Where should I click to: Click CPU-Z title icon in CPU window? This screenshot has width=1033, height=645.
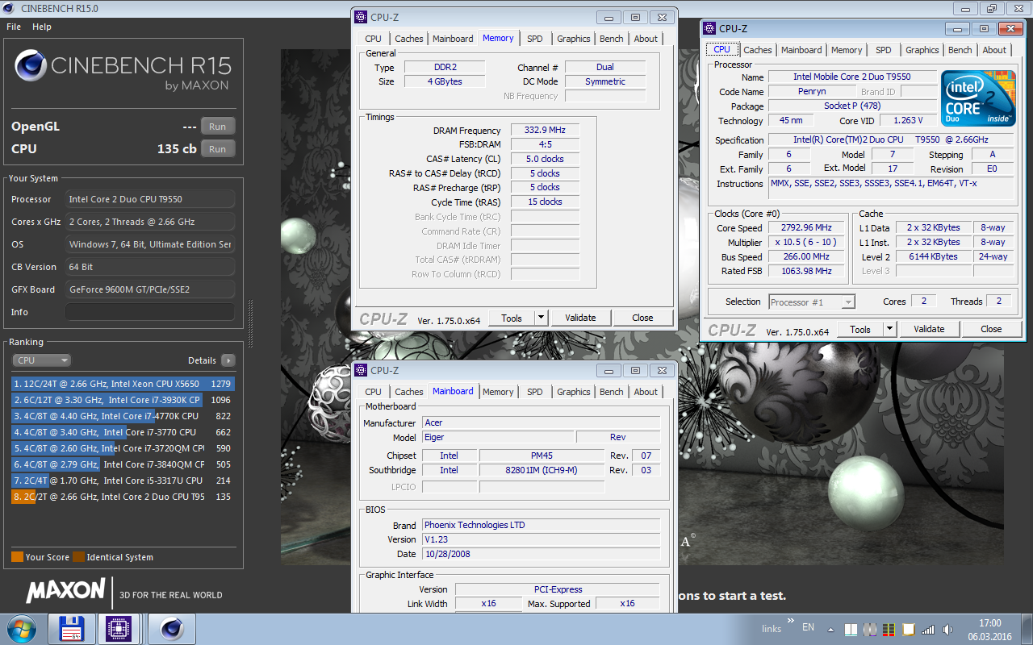click(710, 29)
